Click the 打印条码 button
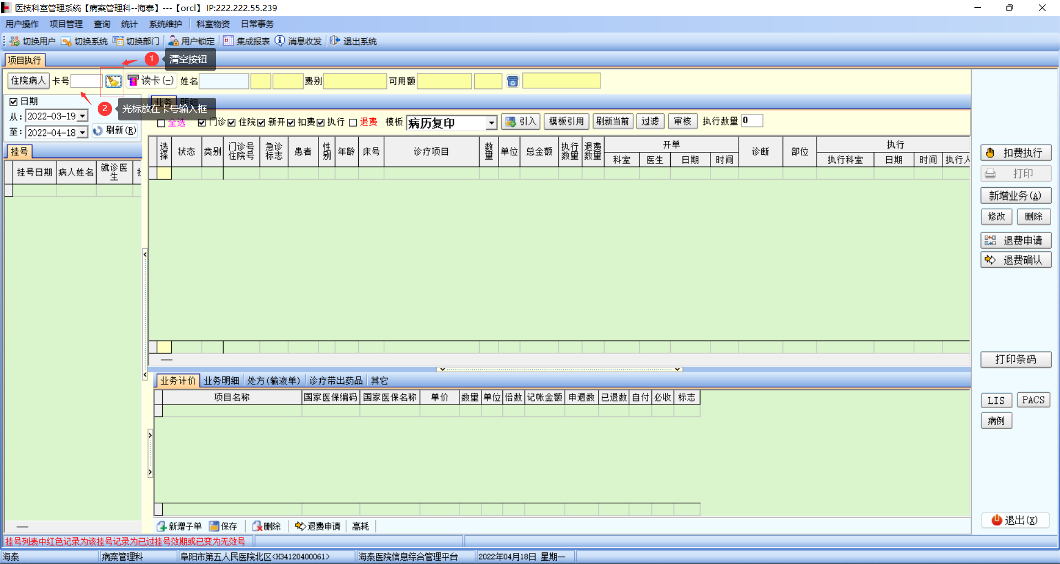Viewport: 1060px width, 564px height. (x=1016, y=360)
